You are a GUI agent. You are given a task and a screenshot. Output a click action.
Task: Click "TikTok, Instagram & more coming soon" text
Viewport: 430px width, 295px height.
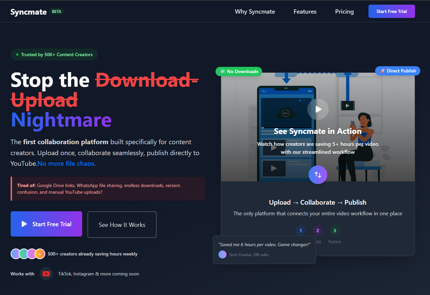click(x=98, y=274)
